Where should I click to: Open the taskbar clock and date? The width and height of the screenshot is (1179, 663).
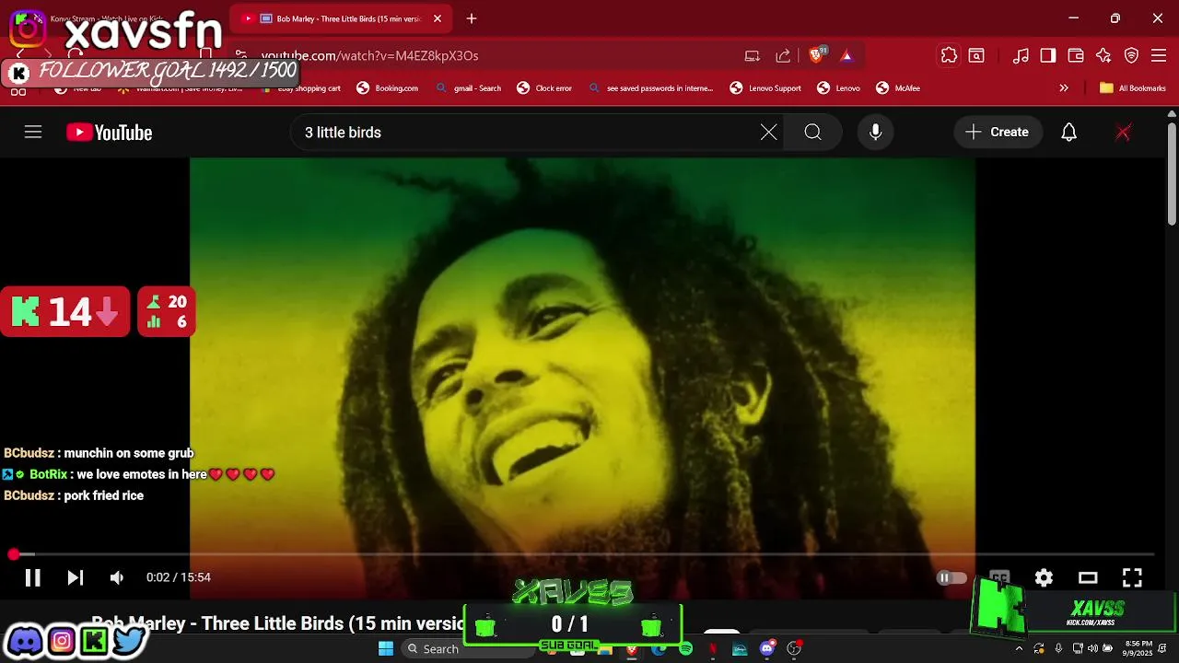click(1138, 648)
